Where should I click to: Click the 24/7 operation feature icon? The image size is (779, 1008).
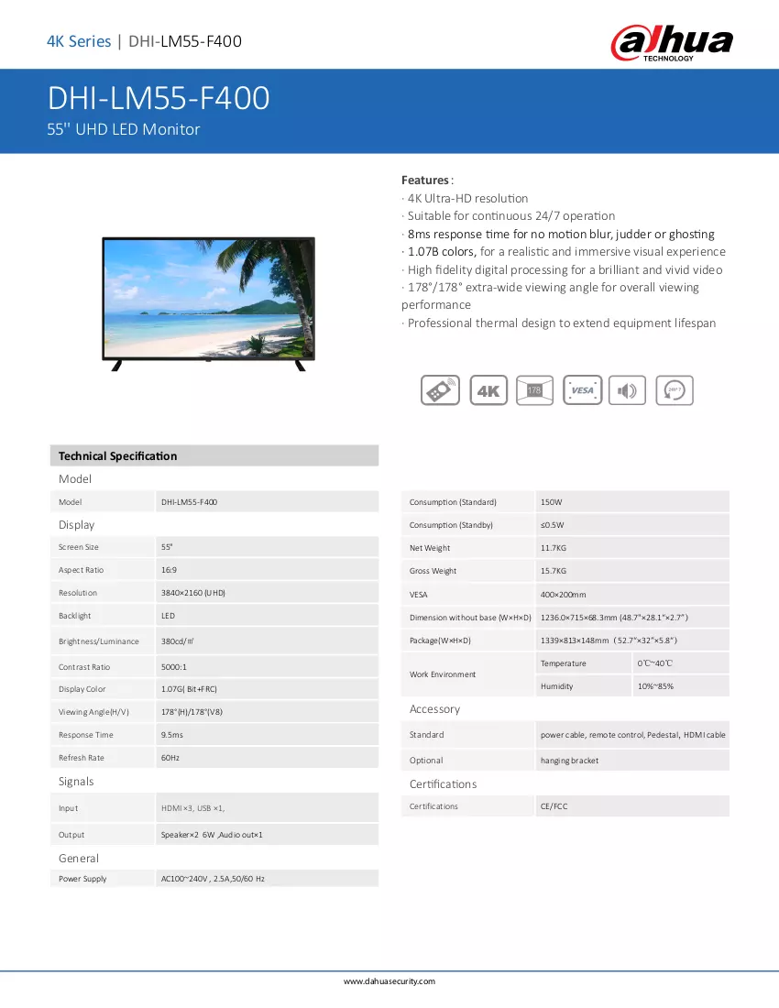coord(675,390)
